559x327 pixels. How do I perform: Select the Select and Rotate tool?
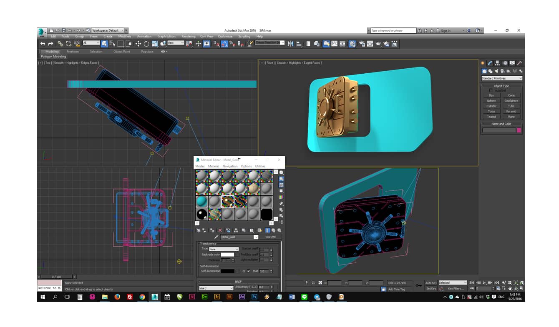(x=146, y=44)
